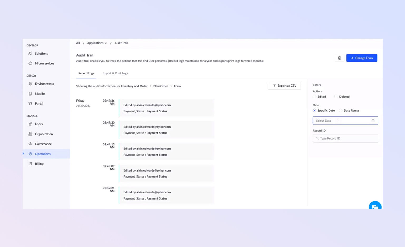
Task: Open audit trail settings gear icon
Action: click(x=339, y=58)
